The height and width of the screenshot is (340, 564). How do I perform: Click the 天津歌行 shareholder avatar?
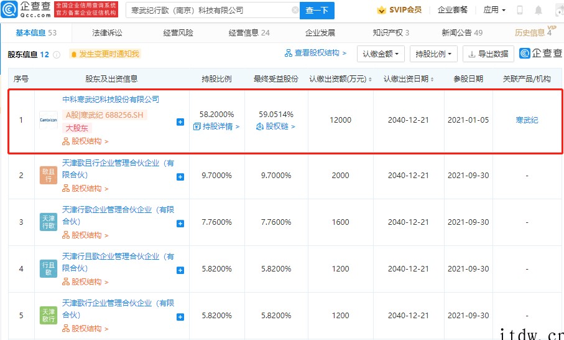(x=49, y=315)
